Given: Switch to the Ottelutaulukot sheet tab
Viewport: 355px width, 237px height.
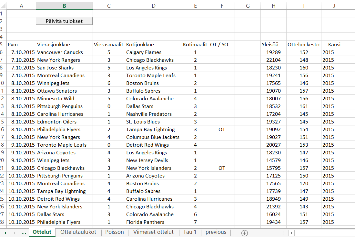Looking at the screenshot, I should click(78, 232).
